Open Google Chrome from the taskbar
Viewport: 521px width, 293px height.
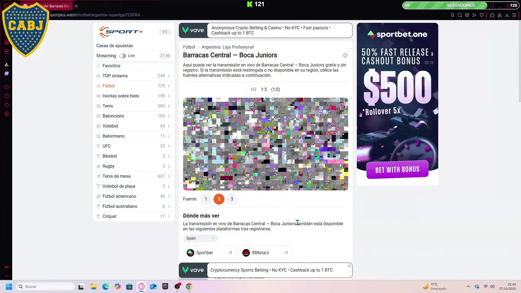(189, 286)
